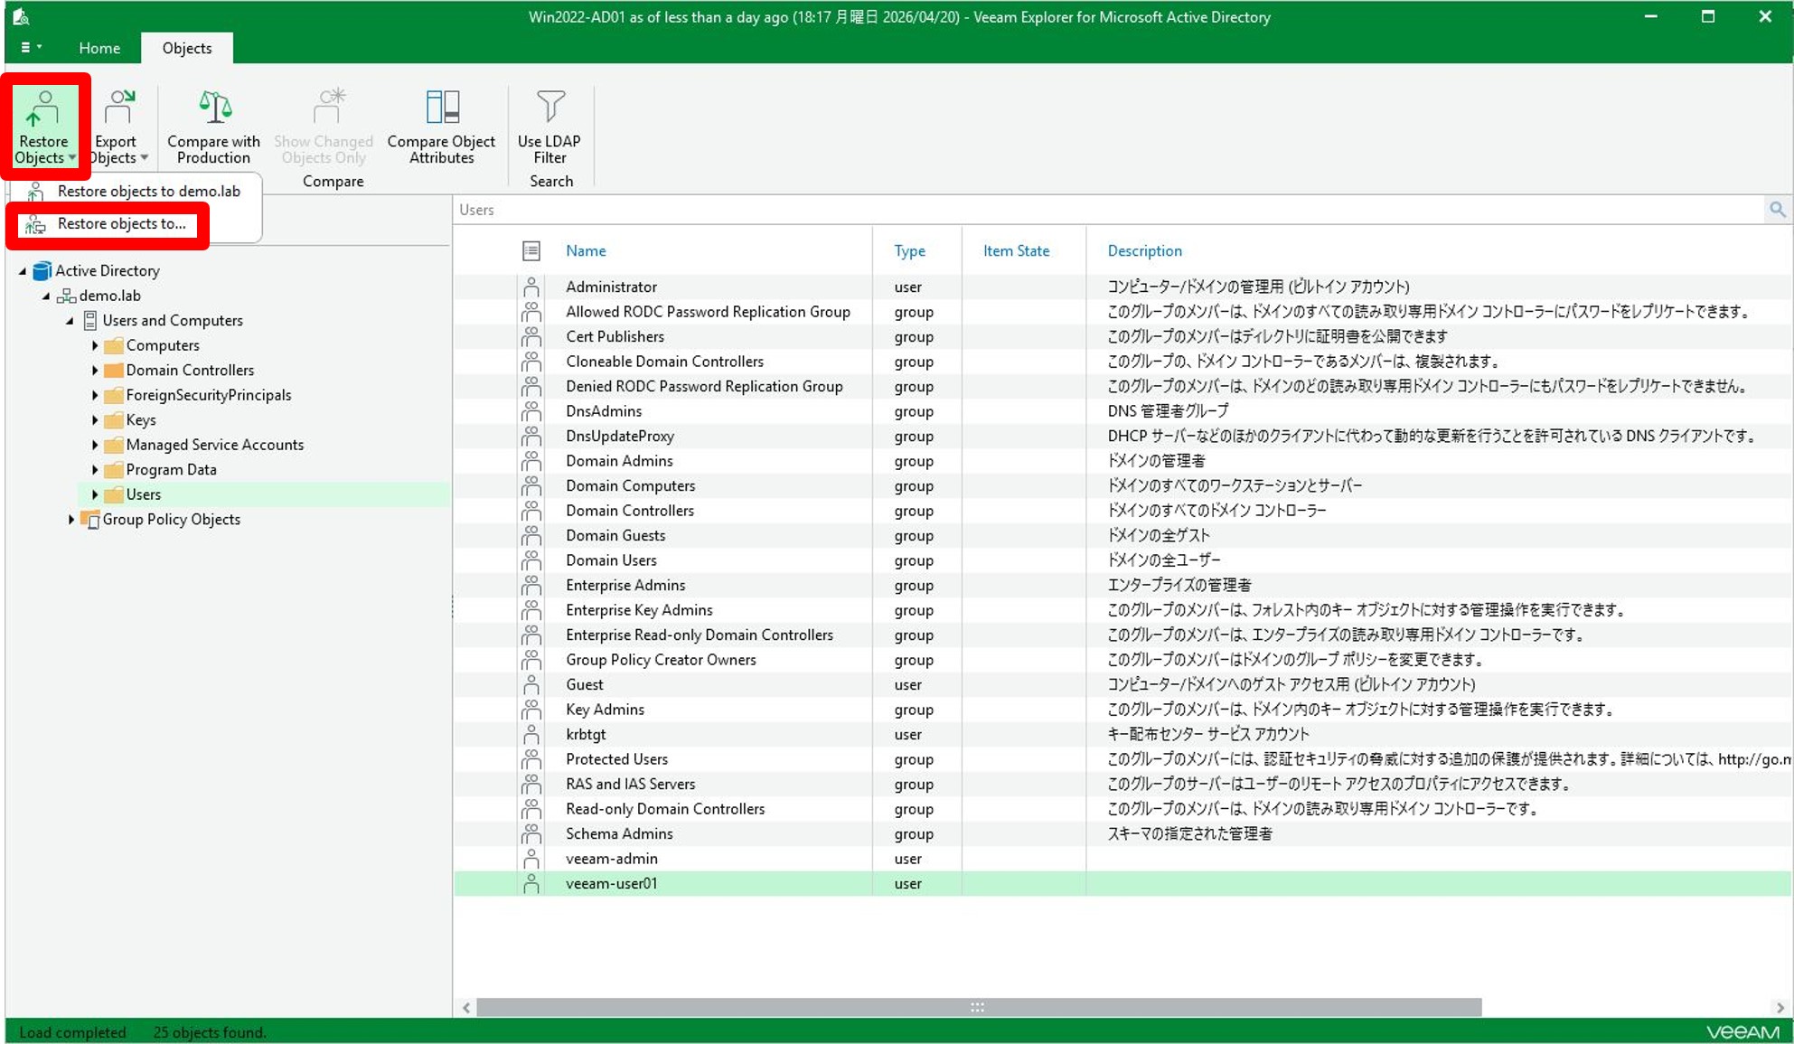Screen dimensions: 1794x1044
Task: Select the Cloneable Domain Controllers row
Action: pyautogui.click(x=1122, y=362)
